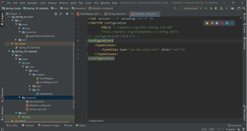Open Mybatis-config.xml in project tree
The height and width of the screenshot is (131, 247).
(40, 105)
